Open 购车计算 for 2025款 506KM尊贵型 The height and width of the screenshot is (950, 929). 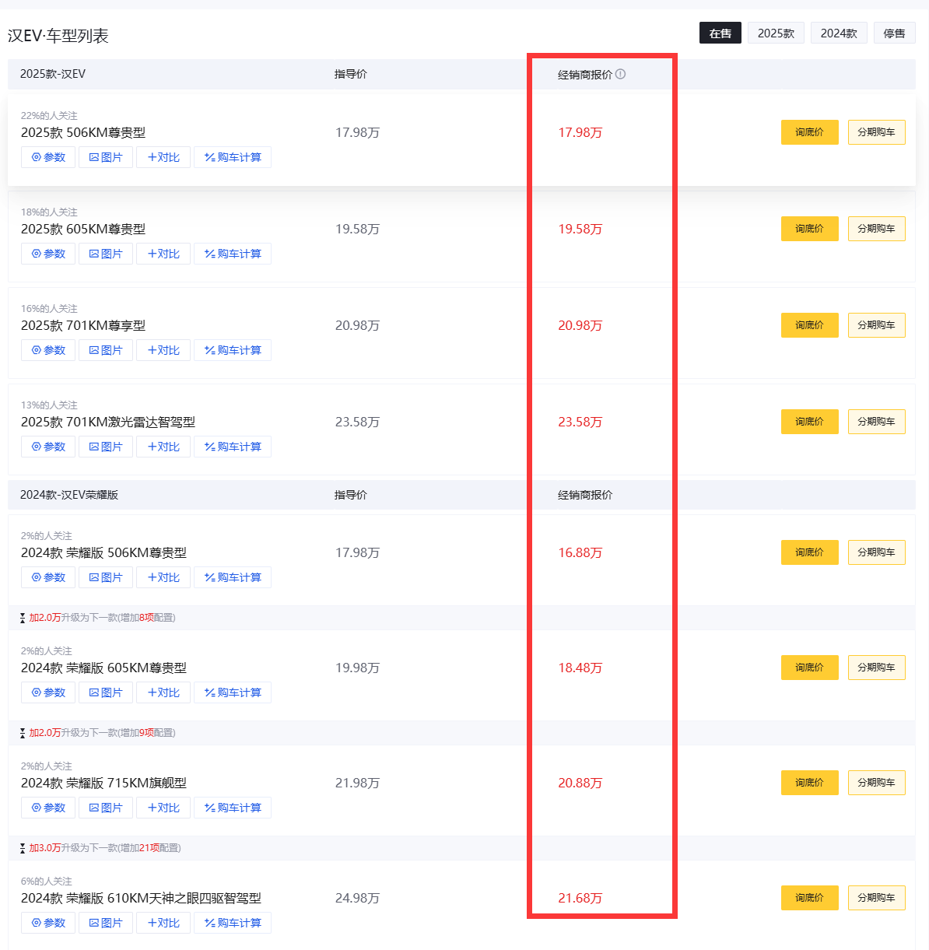click(233, 157)
